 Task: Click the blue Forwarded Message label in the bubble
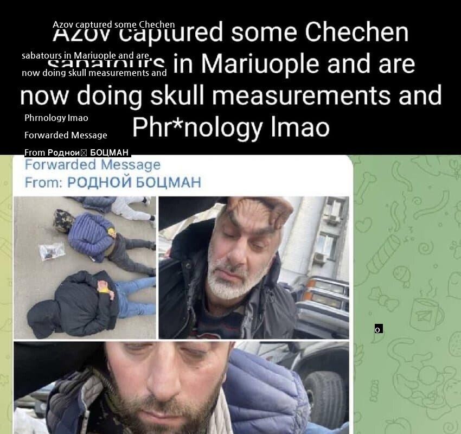[x=93, y=164]
